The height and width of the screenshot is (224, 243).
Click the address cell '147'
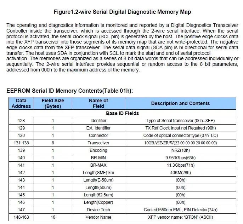point(21,210)
